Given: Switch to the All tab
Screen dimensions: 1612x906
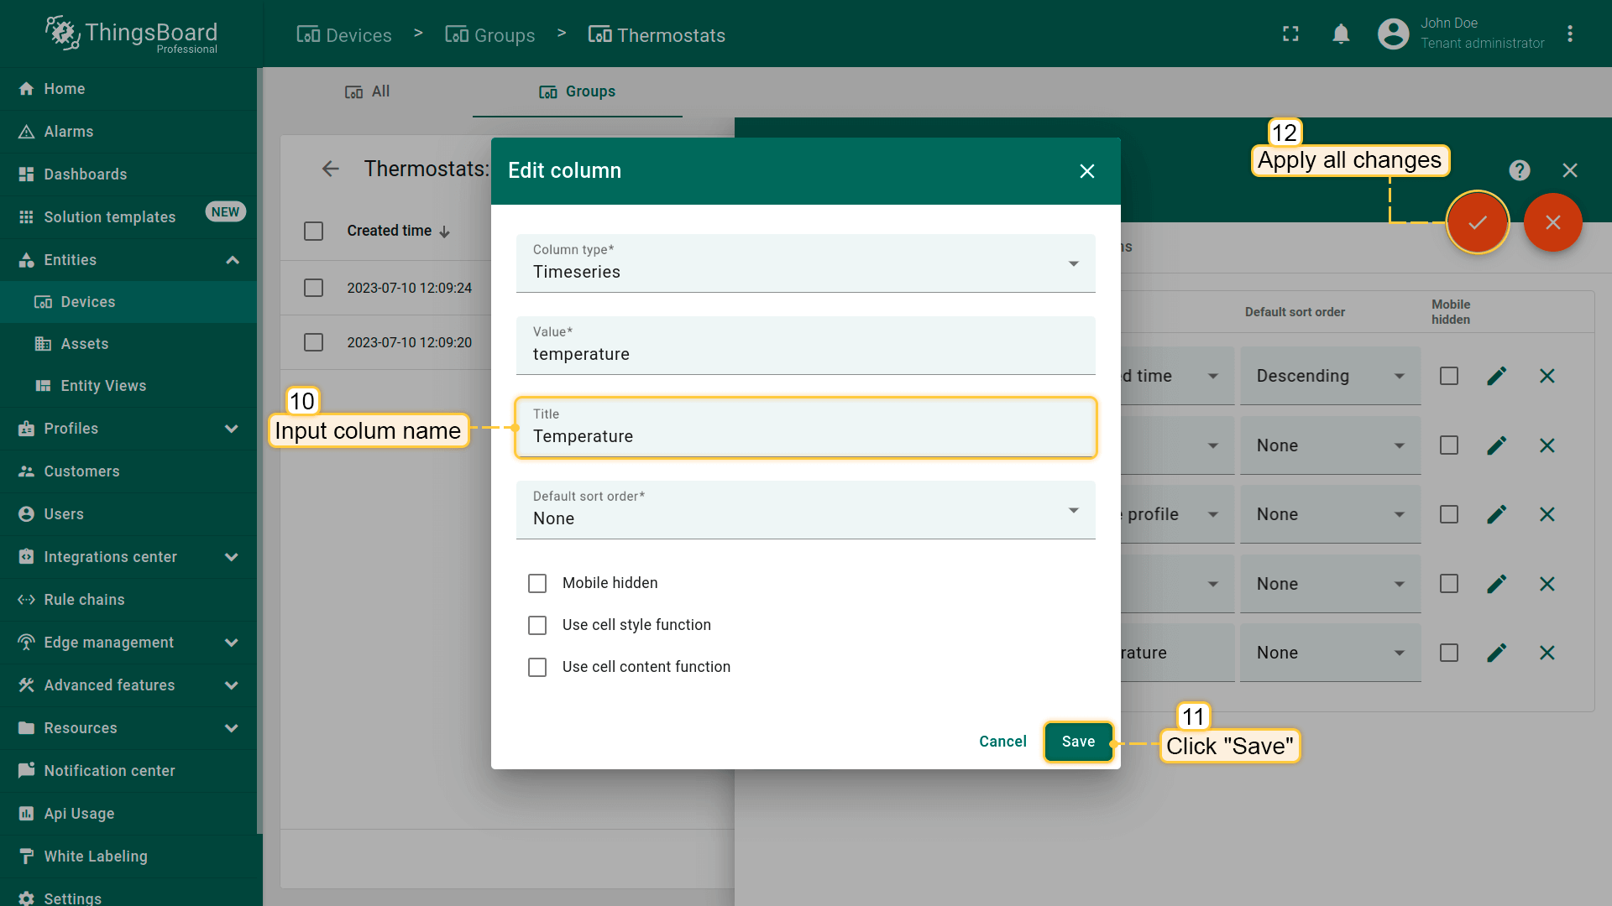Looking at the screenshot, I should pyautogui.click(x=368, y=91).
